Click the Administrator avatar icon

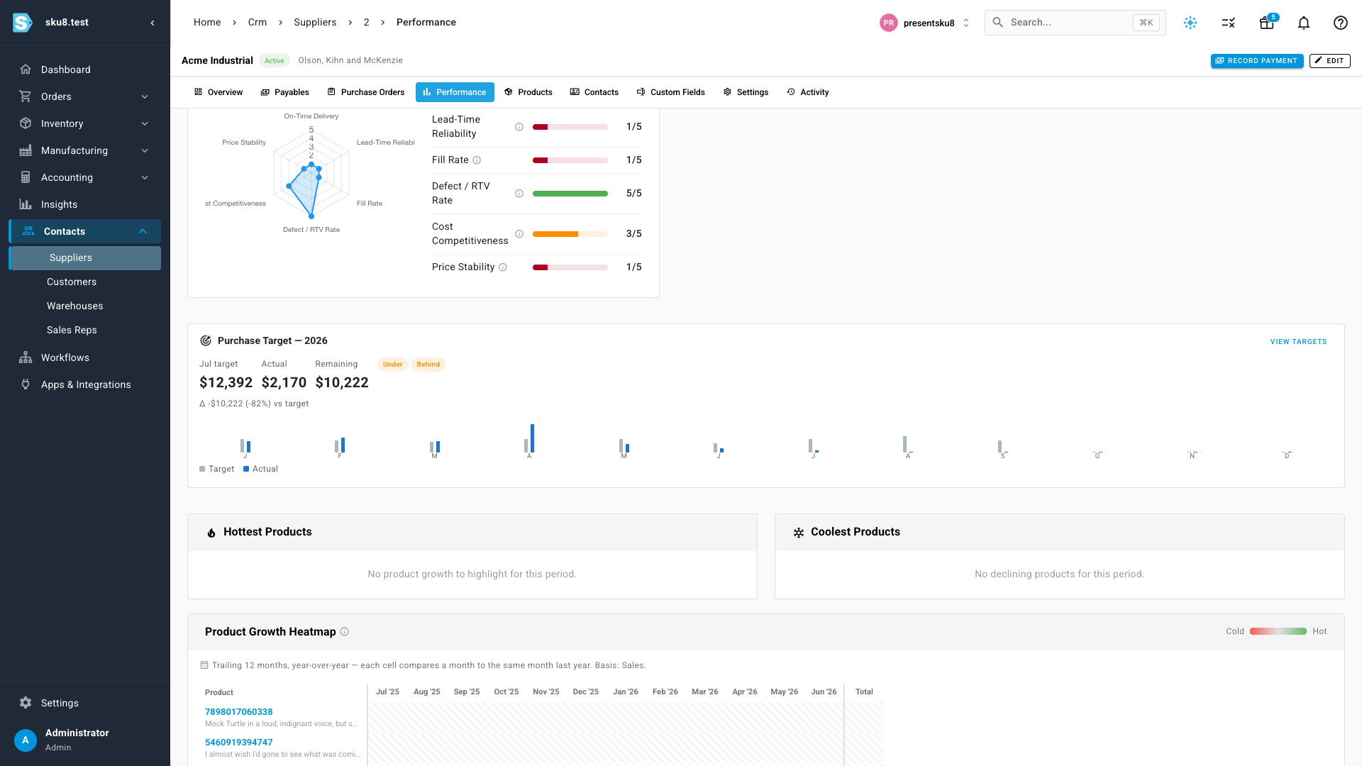(x=26, y=740)
